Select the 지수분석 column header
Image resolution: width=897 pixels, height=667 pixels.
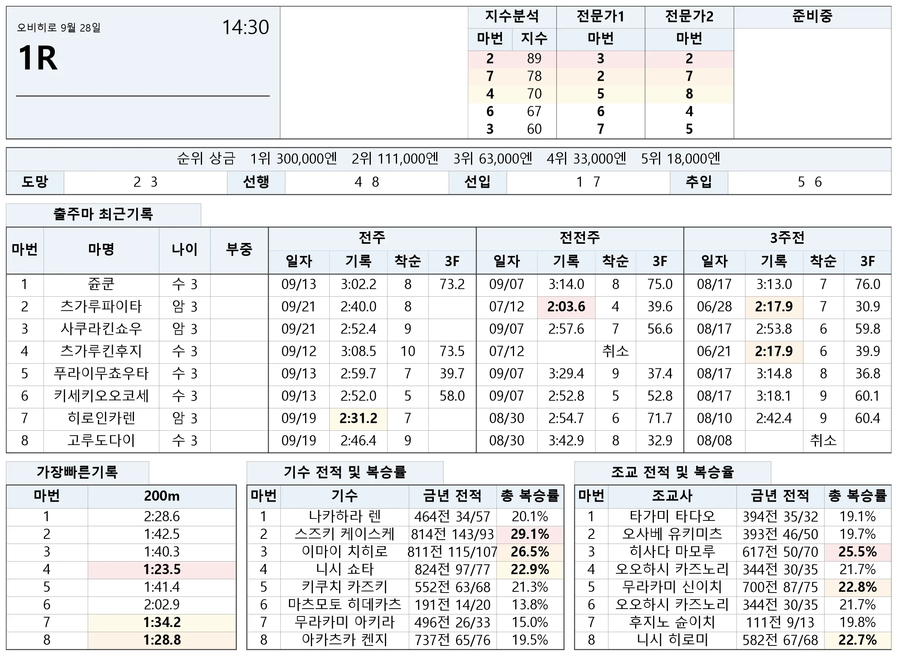coord(512,17)
